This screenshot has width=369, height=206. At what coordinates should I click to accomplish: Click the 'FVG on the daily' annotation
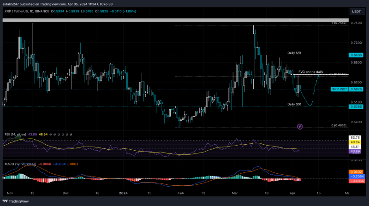pos(310,71)
